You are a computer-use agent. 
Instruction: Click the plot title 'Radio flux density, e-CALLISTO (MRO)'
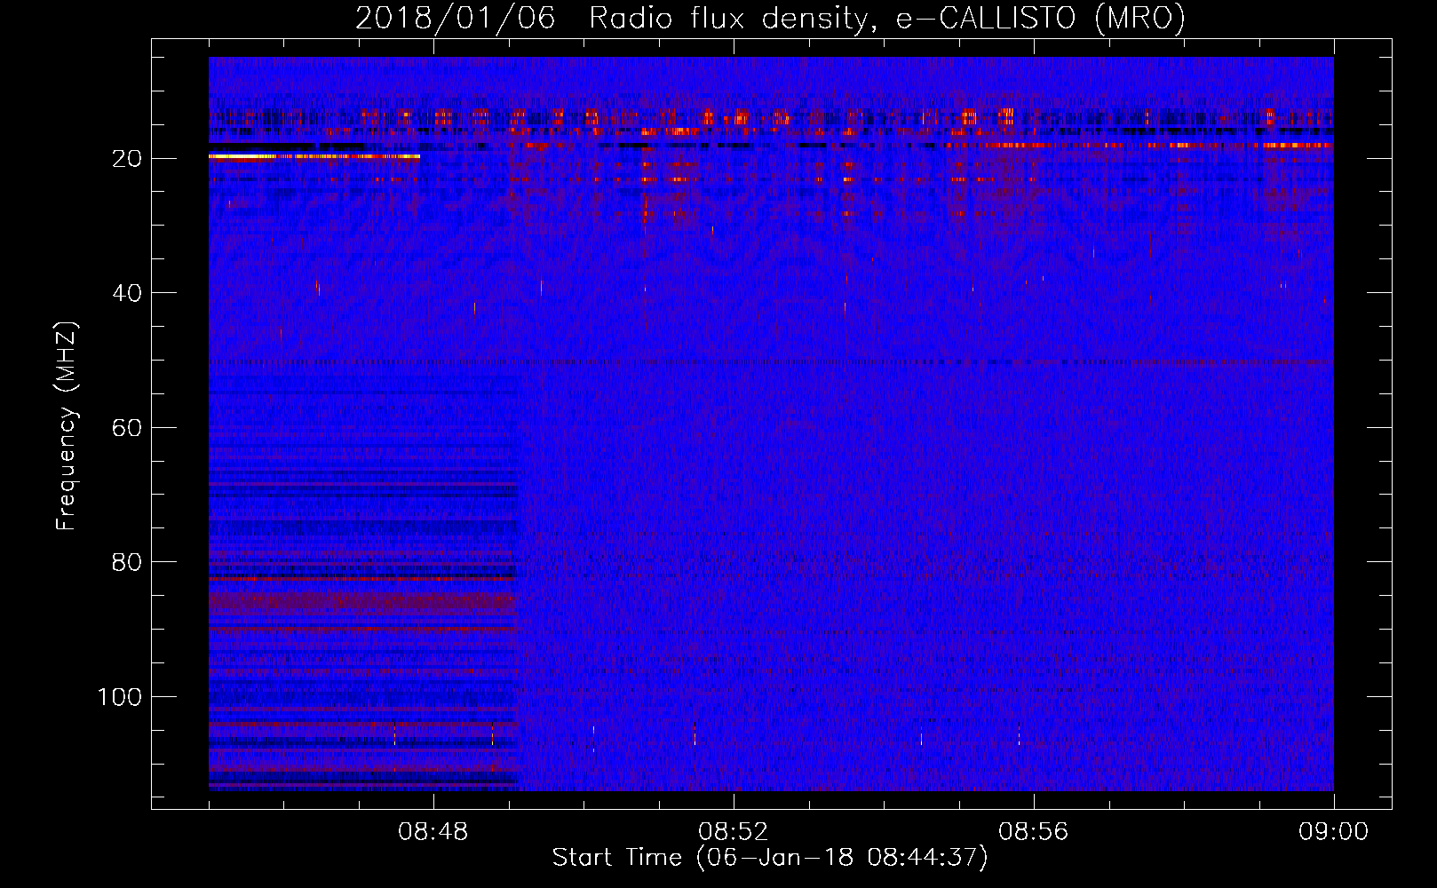[887, 19]
